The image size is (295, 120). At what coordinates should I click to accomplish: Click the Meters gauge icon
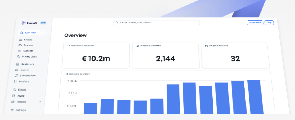coord(21,40)
